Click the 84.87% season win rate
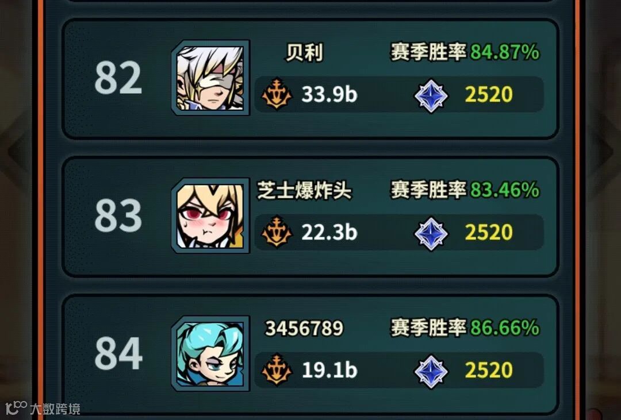Viewport: 621px width, 420px height. [x=505, y=52]
